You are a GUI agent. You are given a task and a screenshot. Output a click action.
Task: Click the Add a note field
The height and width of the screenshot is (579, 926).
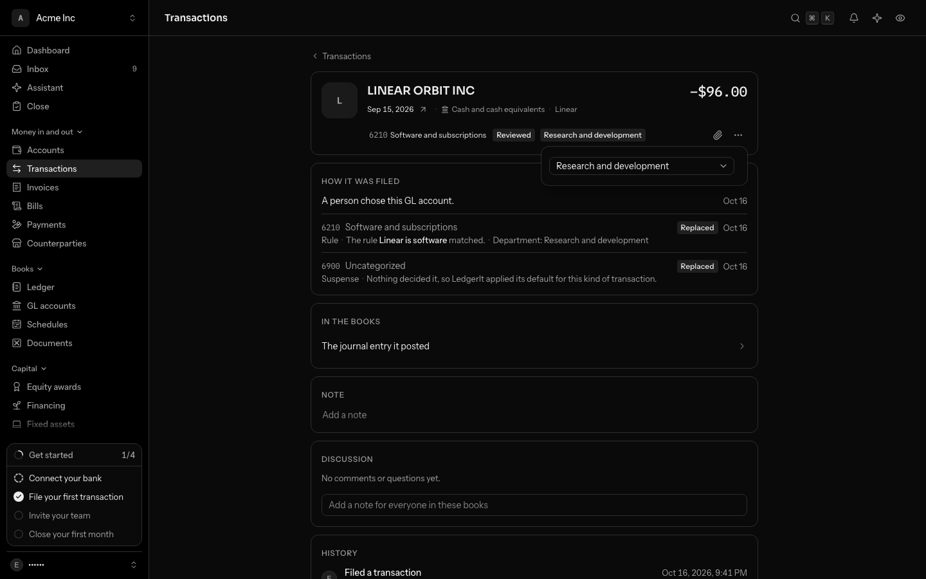click(534, 415)
